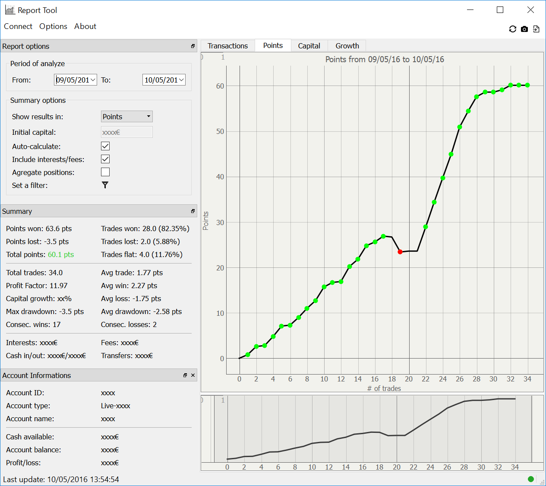The width and height of the screenshot is (546, 486).
Task: Close the Account Informations panel
Action: (x=193, y=375)
